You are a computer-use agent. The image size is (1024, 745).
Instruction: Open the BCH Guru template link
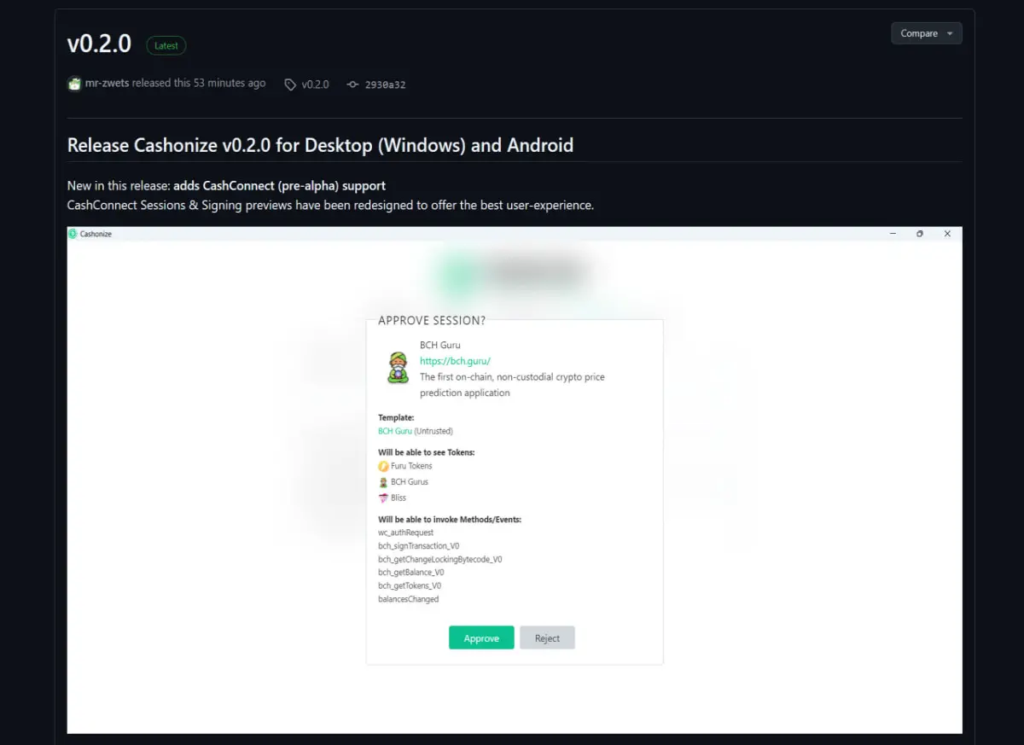click(395, 431)
